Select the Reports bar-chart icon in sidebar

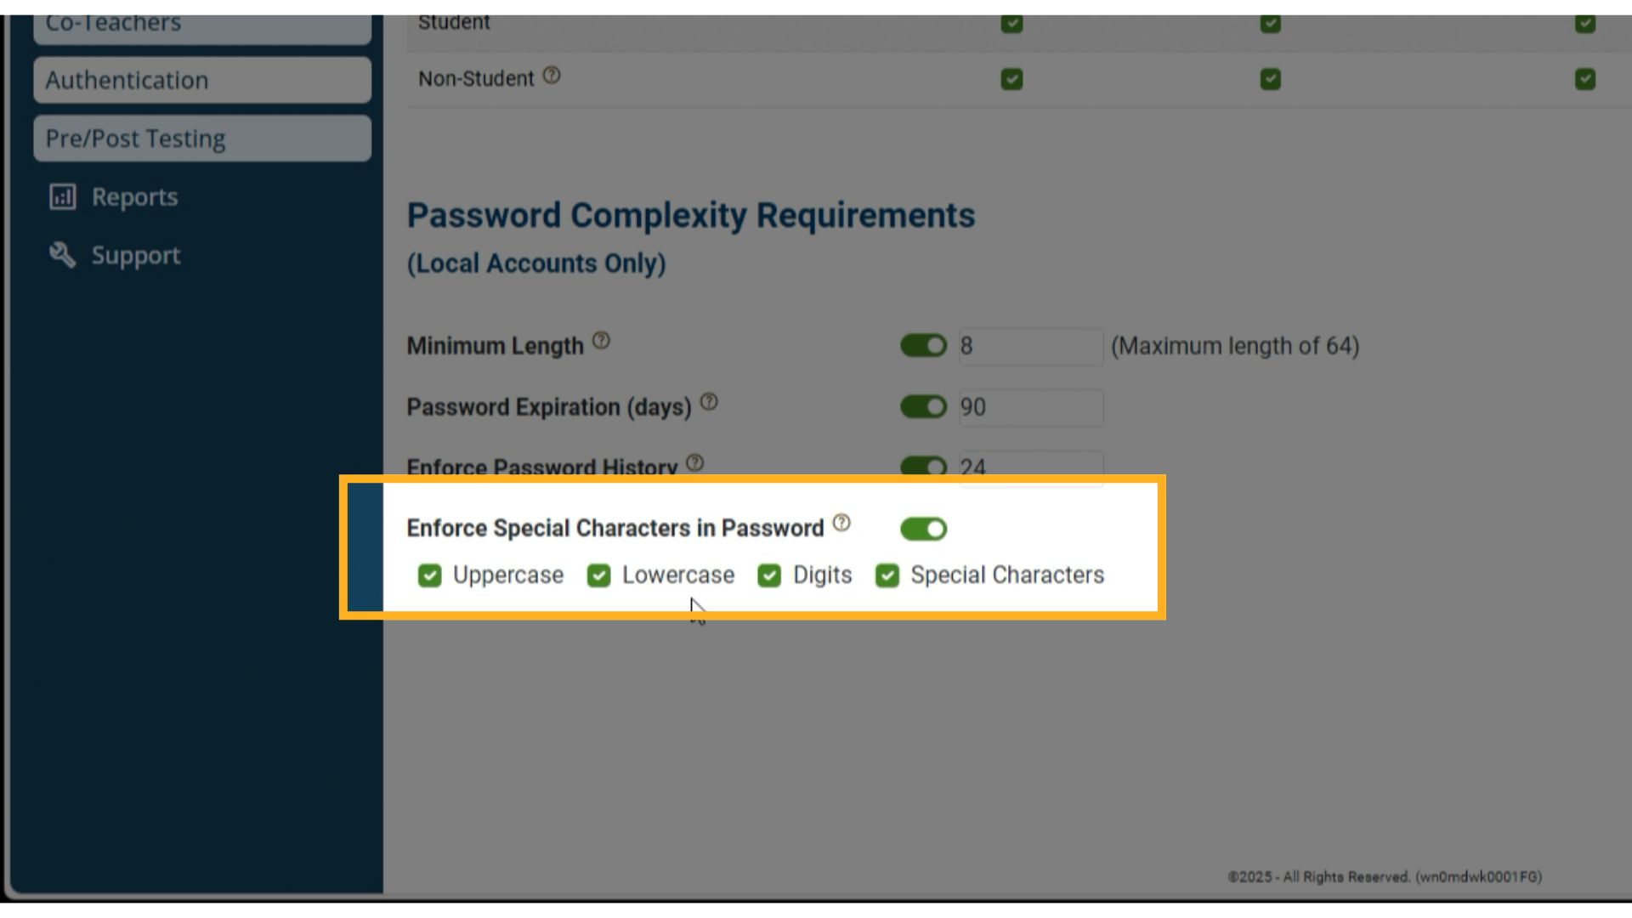[x=61, y=196]
